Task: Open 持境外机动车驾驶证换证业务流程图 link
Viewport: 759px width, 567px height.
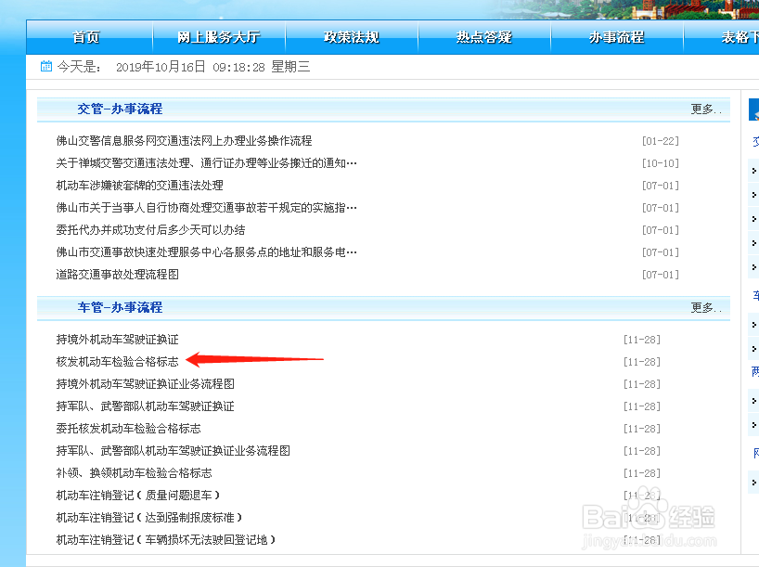Action: coord(146,384)
